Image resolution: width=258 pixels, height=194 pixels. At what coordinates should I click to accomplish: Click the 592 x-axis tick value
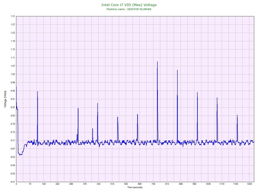[126, 184]
